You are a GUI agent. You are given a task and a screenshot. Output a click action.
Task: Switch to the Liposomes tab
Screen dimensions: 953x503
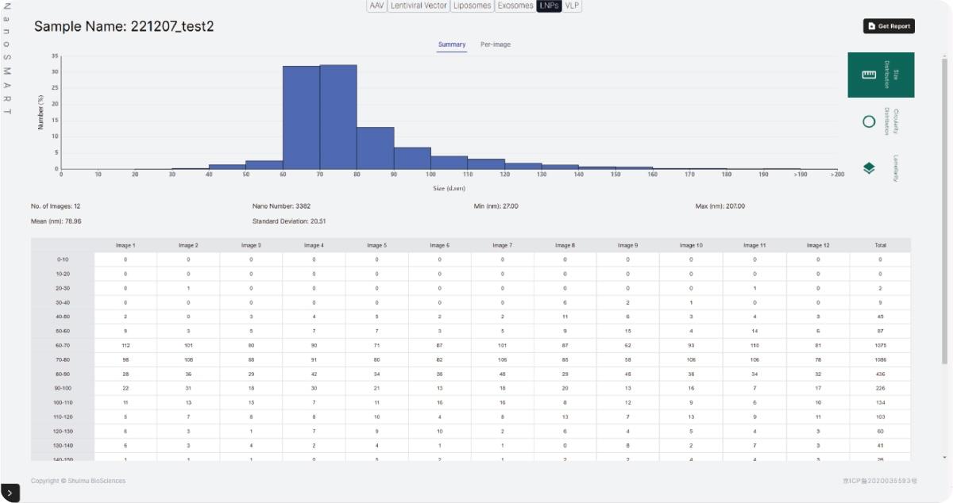click(473, 6)
